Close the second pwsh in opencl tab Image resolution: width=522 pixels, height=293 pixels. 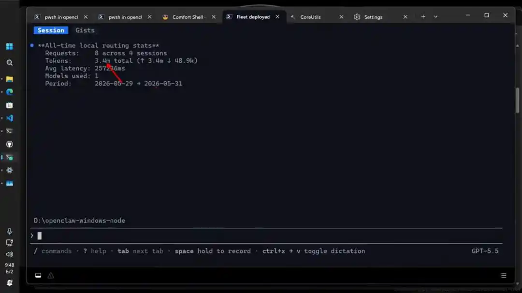149,17
